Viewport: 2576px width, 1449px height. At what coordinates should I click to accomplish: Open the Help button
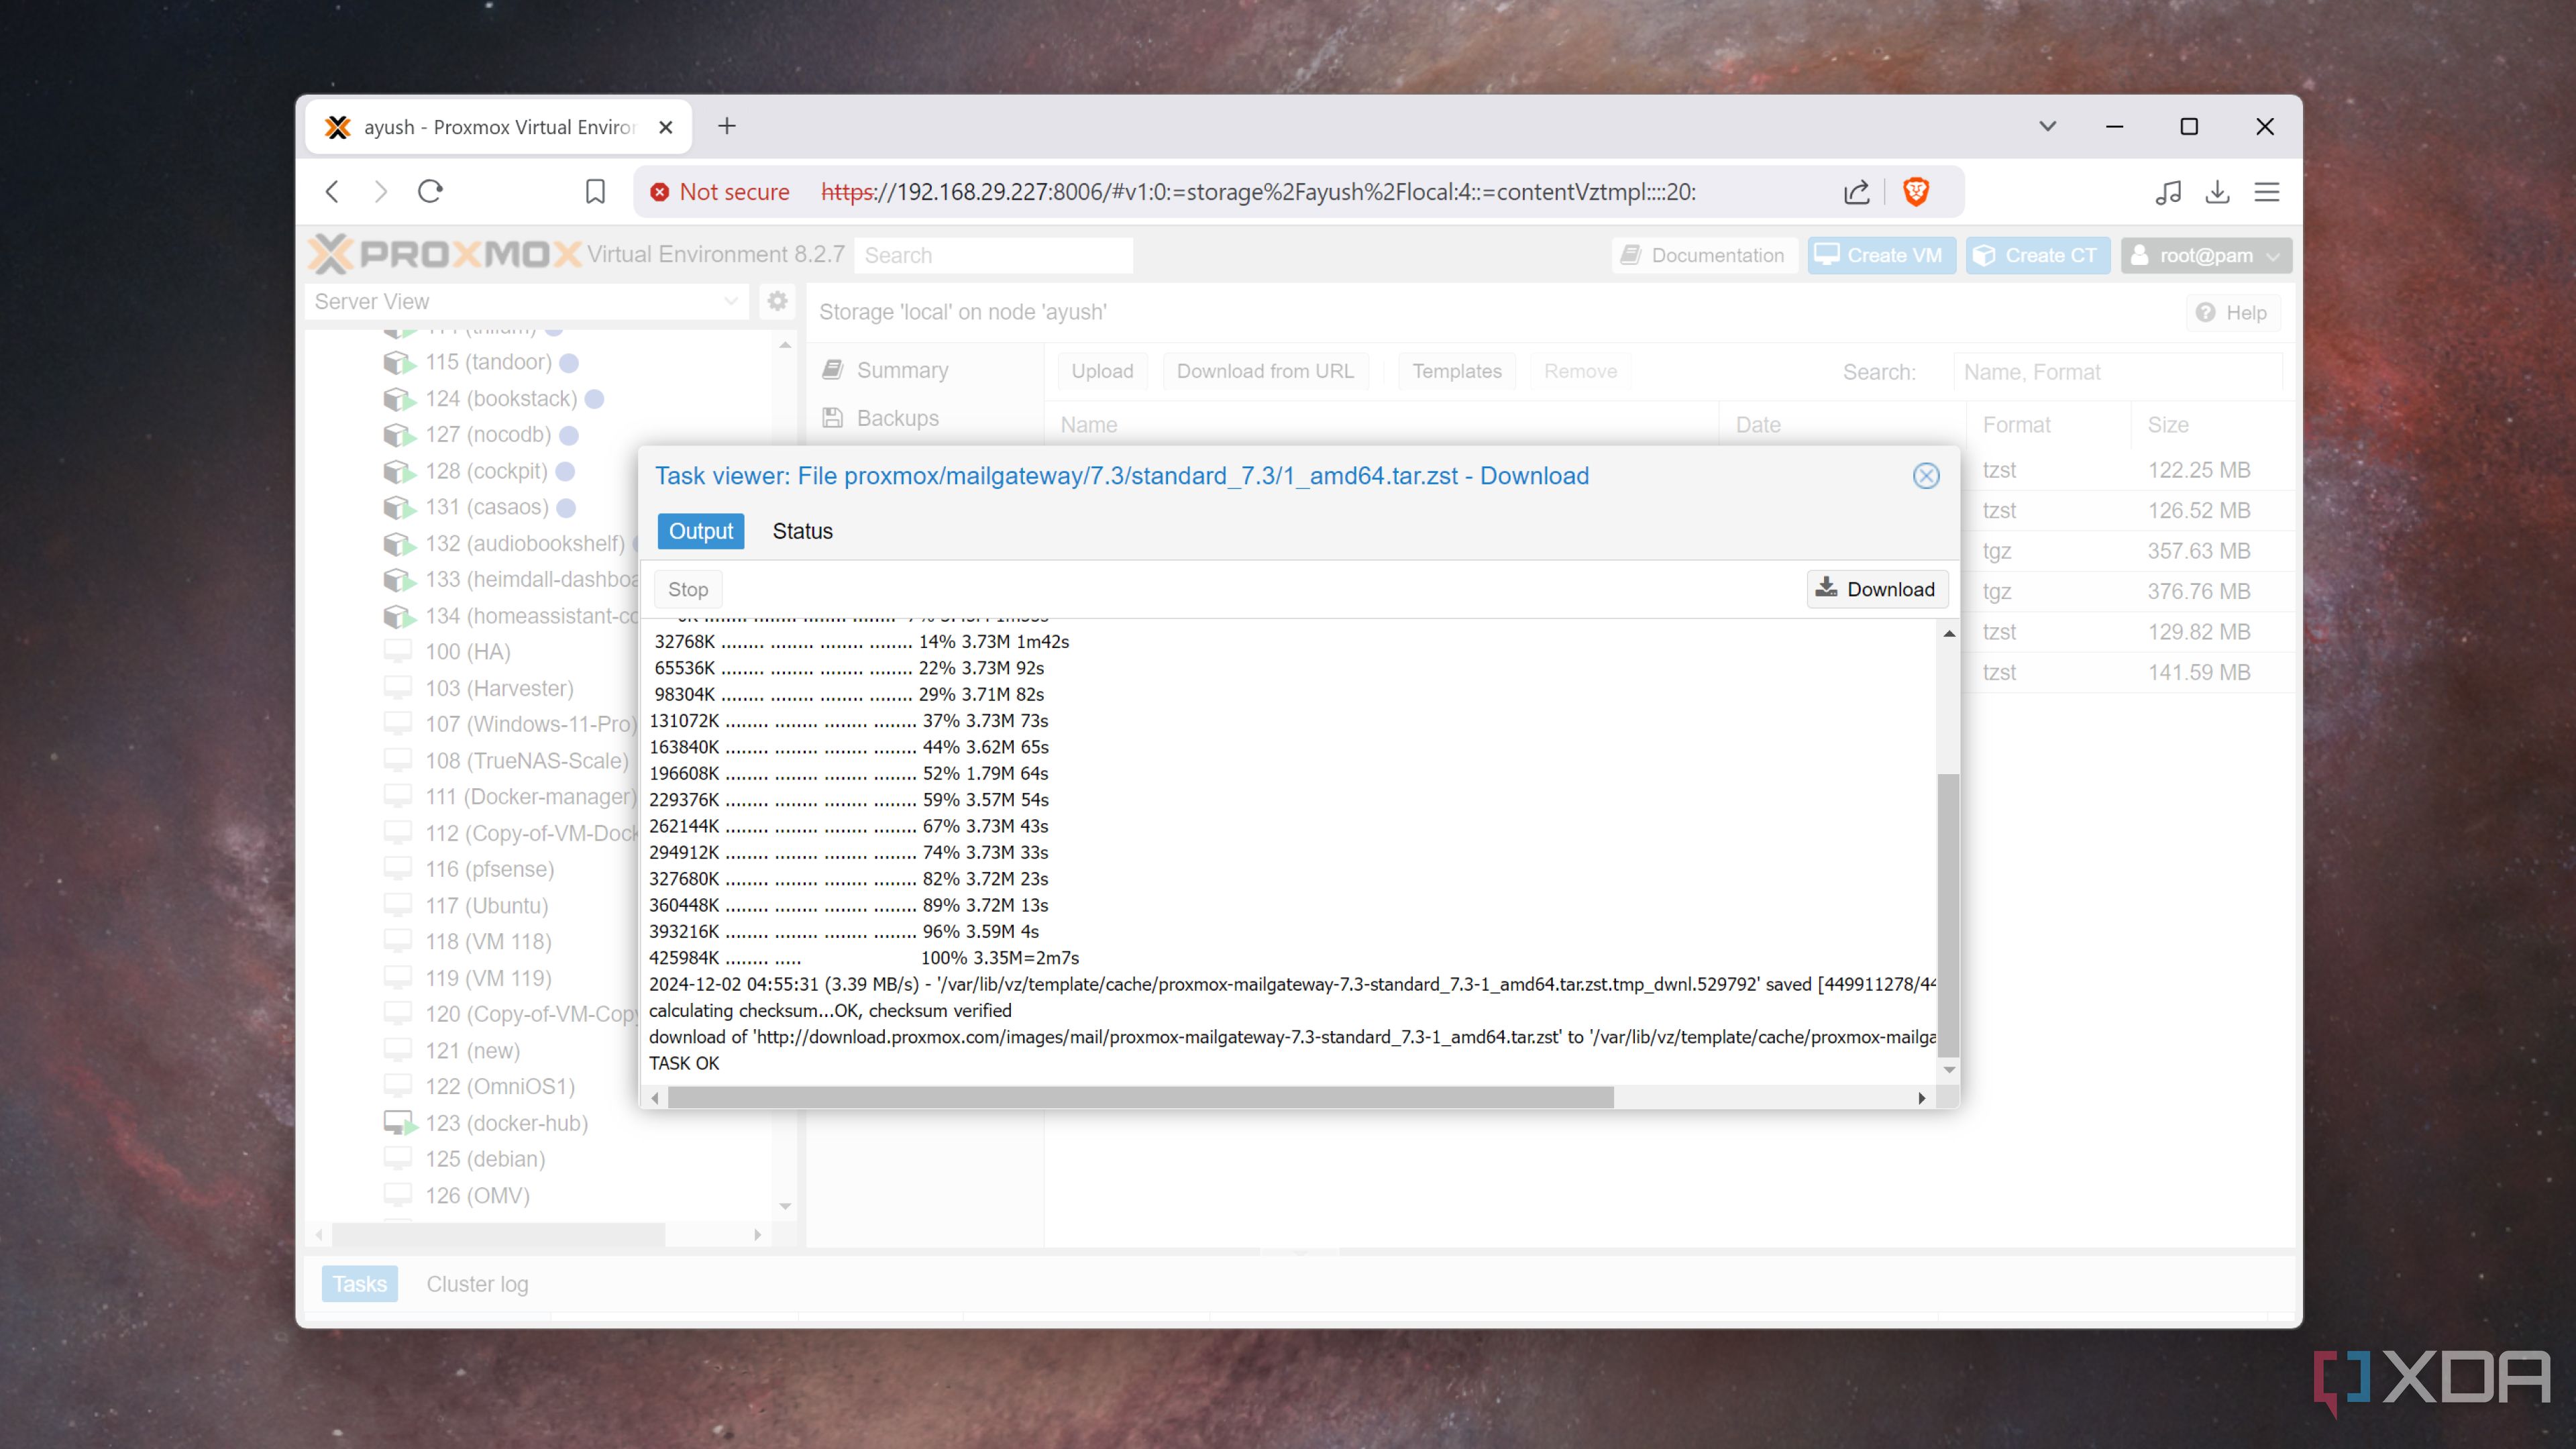click(2232, 313)
